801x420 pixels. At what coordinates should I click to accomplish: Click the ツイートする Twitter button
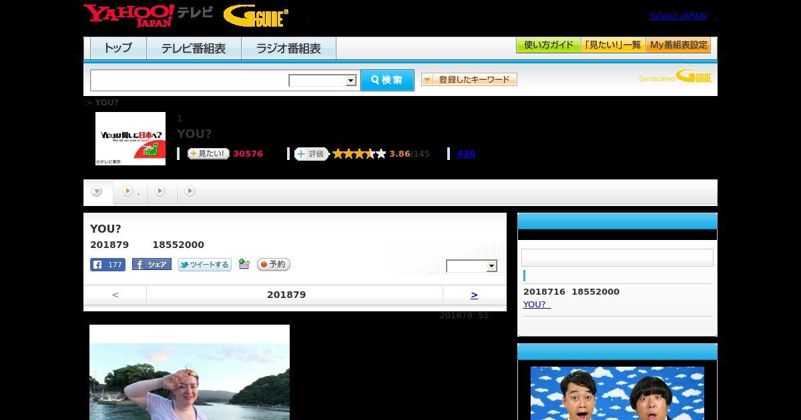205,265
